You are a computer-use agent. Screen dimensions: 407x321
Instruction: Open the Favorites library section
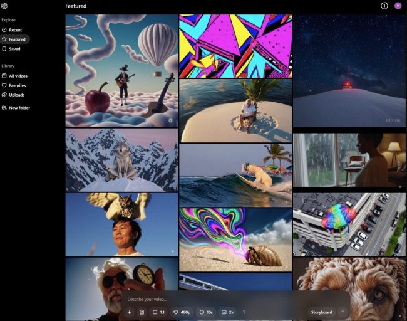[17, 85]
